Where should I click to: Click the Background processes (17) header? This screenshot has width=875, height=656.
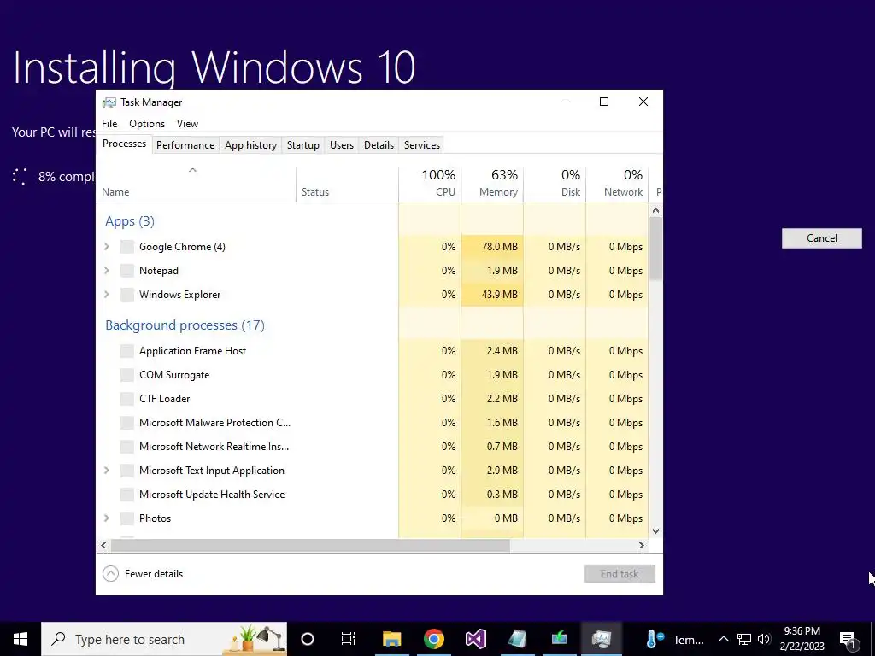[185, 325]
